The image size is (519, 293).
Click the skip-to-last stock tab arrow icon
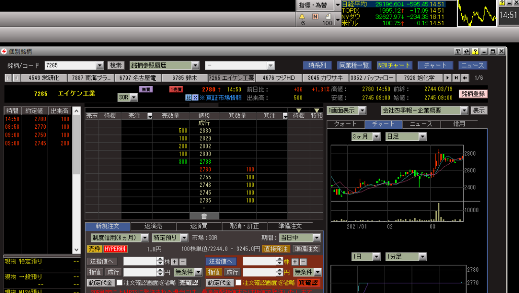click(x=456, y=78)
